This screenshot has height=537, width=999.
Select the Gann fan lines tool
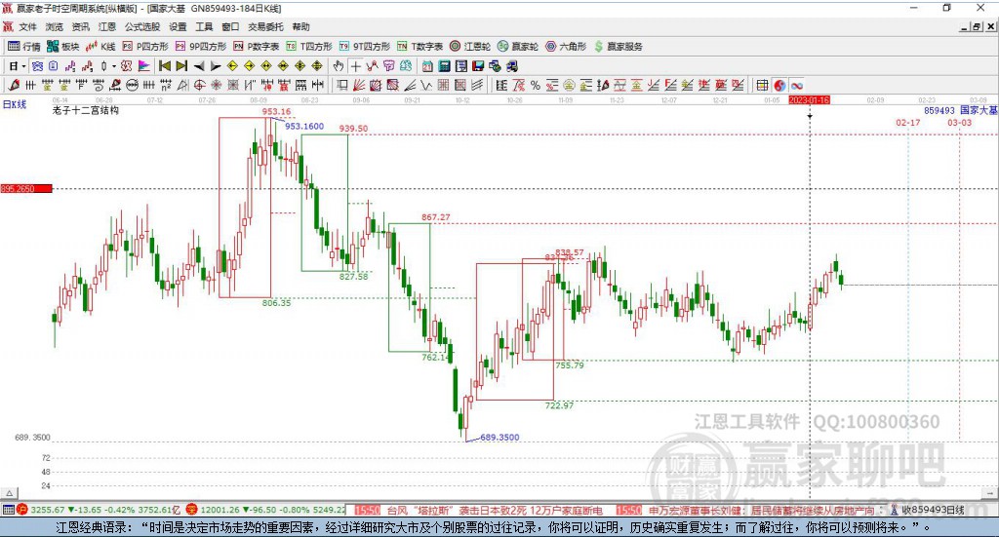pos(359,85)
